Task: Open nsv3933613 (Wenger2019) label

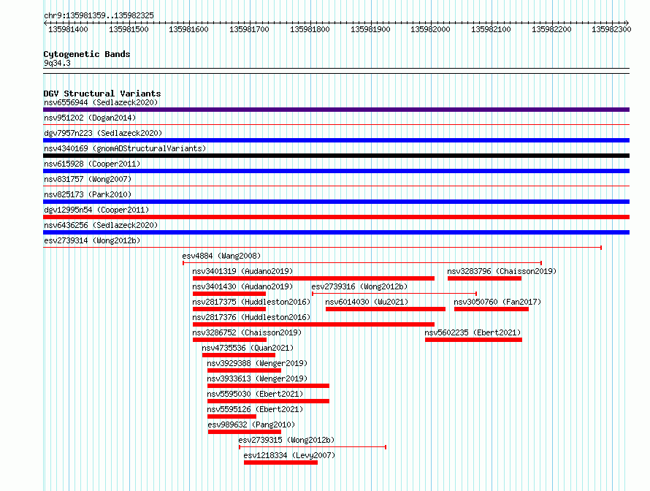Action: 257,378
